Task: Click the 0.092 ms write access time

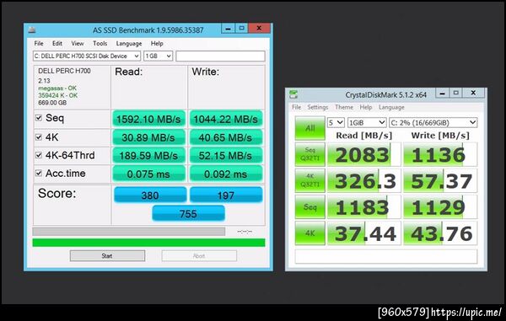Action: pos(226,174)
